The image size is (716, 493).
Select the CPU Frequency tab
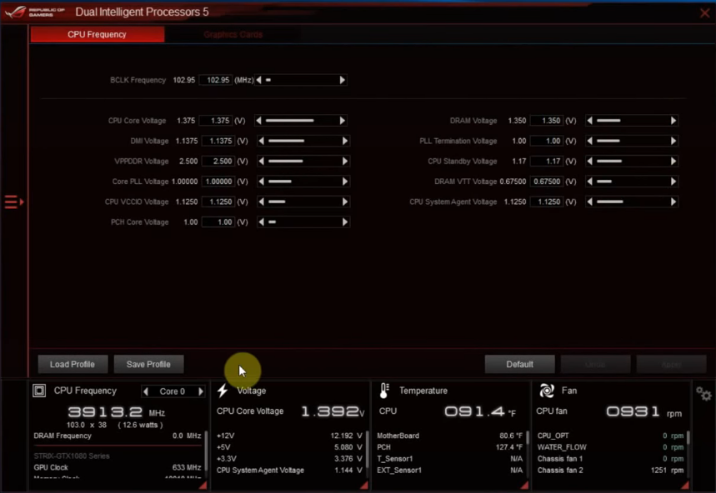point(98,34)
